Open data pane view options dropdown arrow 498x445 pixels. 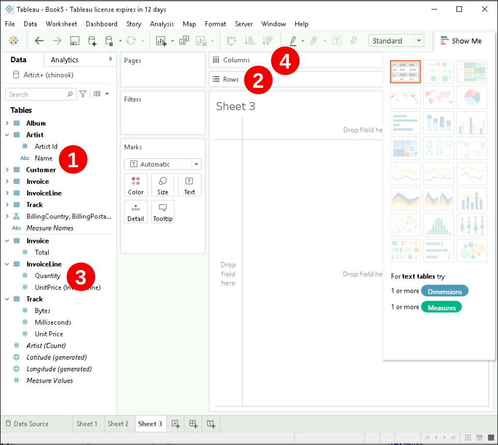[x=107, y=94]
